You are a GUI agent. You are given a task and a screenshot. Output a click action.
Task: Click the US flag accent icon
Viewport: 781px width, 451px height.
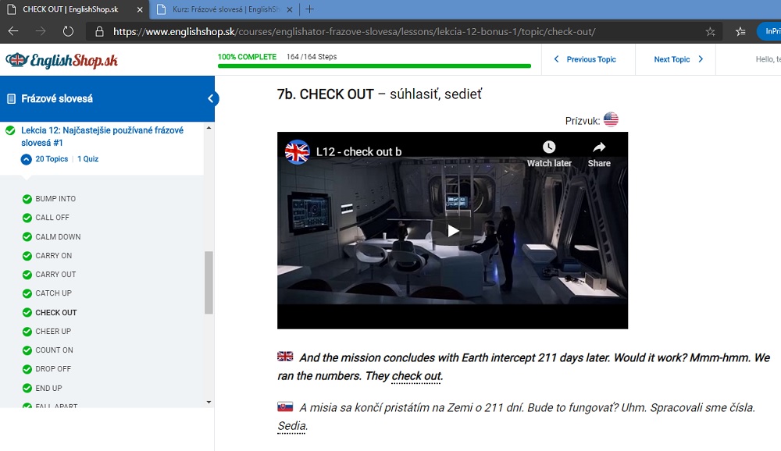coord(611,119)
